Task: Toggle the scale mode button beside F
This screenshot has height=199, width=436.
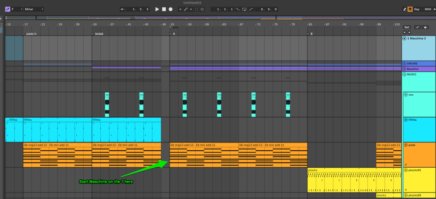Action: point(8,9)
